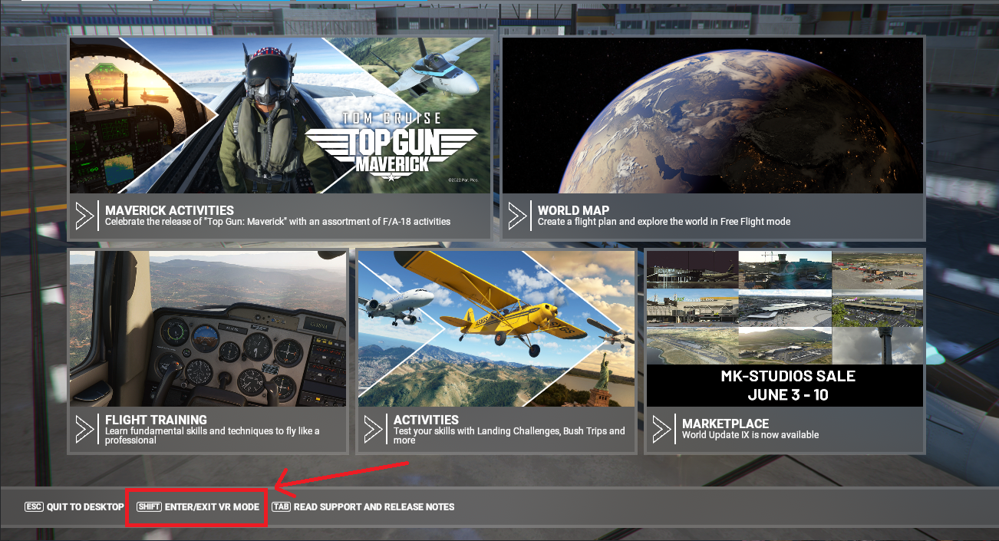
Task: Select the MARKETPLACE title label
Action: (x=725, y=424)
